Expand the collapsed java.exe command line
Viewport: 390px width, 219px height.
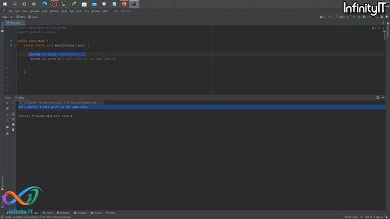point(61,103)
